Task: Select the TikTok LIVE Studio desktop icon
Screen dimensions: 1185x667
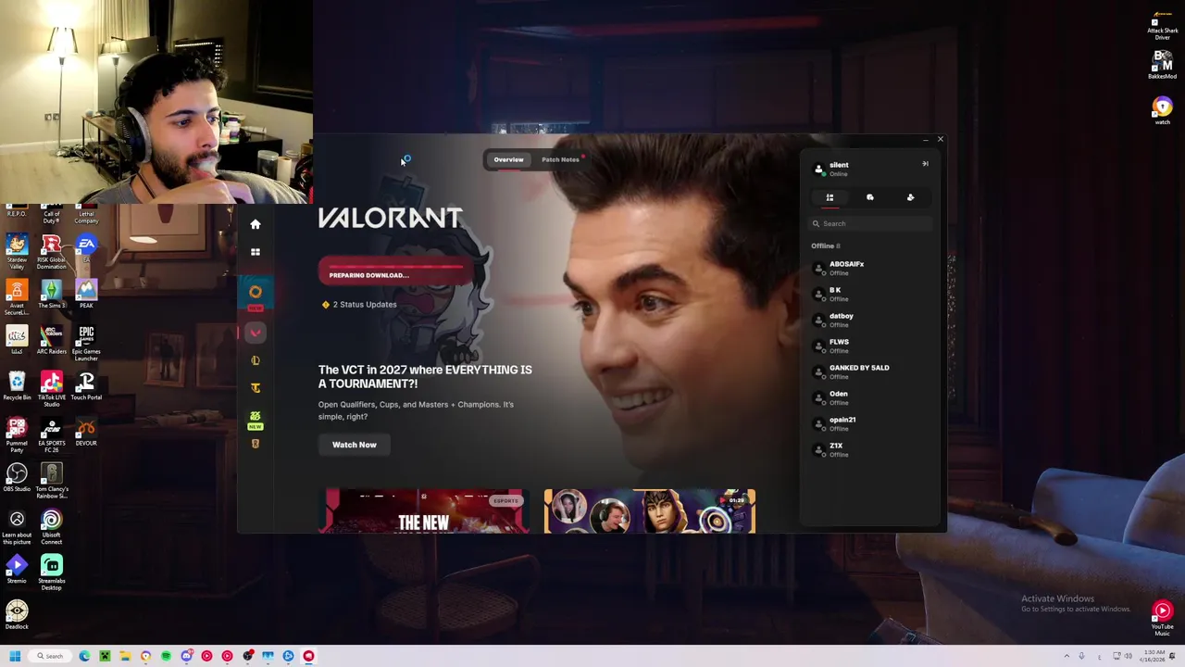Action: point(52,389)
